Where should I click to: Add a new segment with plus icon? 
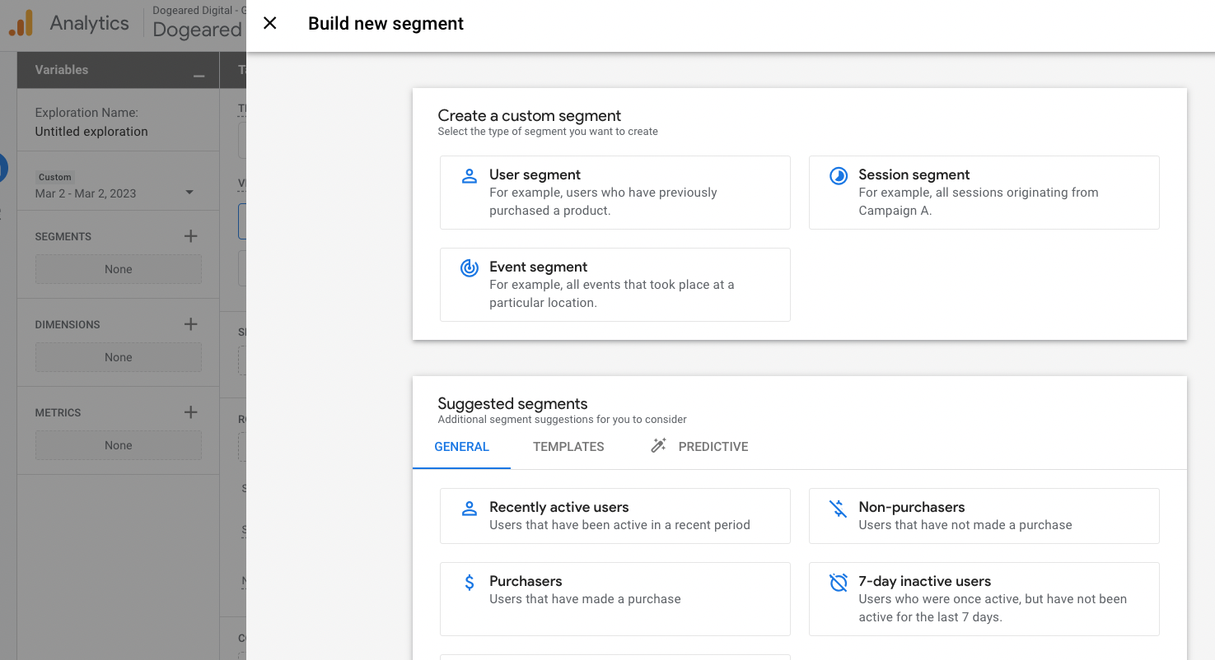[x=190, y=236]
